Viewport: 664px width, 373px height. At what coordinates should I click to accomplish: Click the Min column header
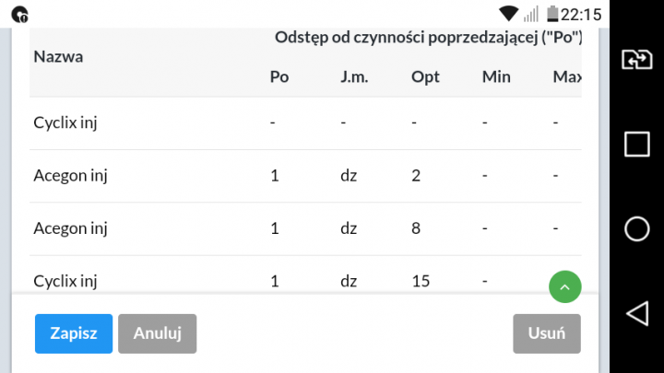(496, 76)
